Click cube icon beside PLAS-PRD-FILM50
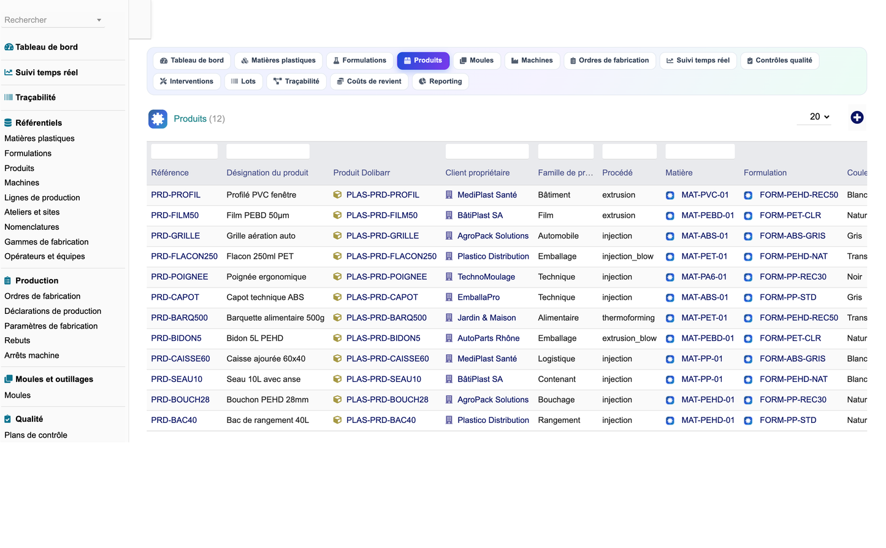The height and width of the screenshot is (548, 886). (337, 215)
